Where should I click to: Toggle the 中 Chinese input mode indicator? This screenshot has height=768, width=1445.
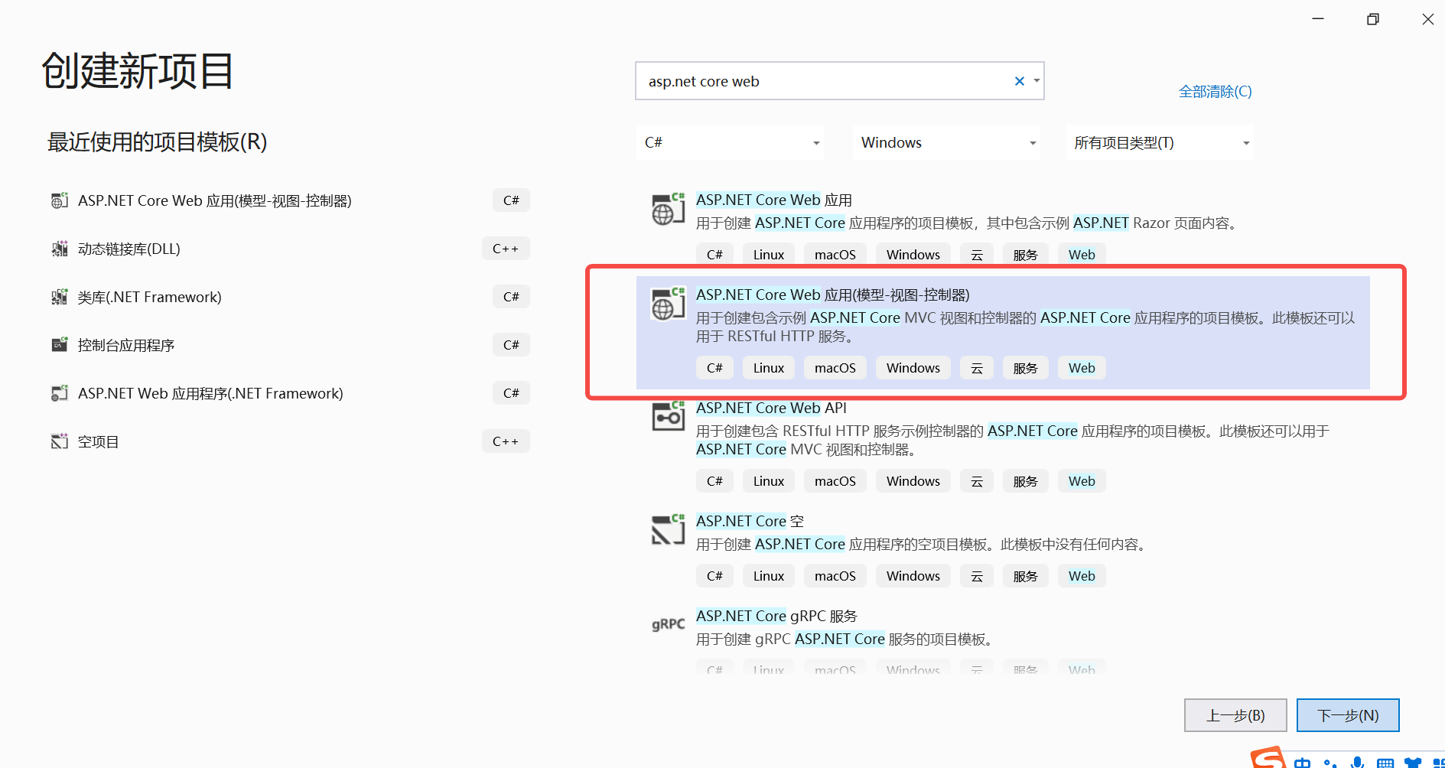coord(1302,763)
